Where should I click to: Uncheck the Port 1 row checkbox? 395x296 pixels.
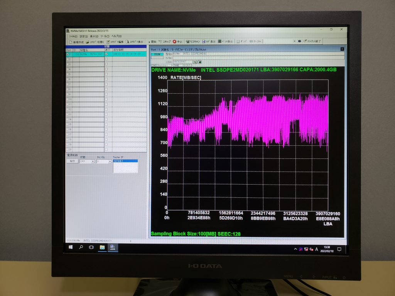click(x=68, y=54)
